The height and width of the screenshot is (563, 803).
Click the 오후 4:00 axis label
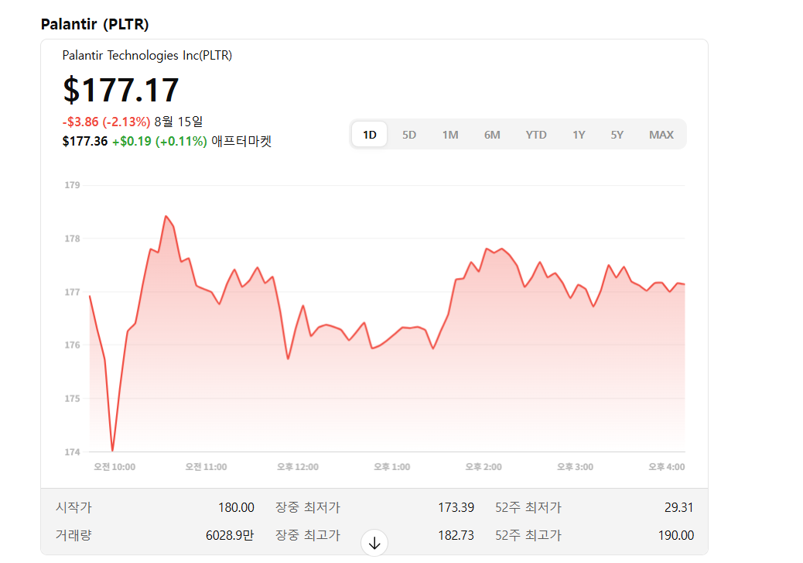[666, 467]
